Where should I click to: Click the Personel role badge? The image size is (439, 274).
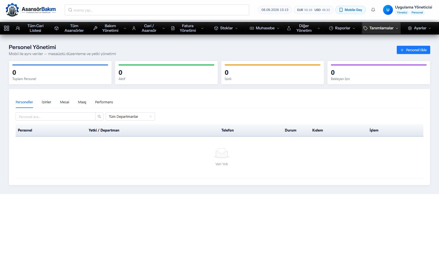click(x=417, y=13)
